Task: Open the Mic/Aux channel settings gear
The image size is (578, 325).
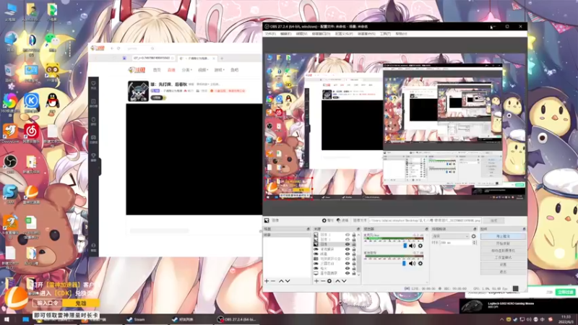Action: [x=420, y=246]
